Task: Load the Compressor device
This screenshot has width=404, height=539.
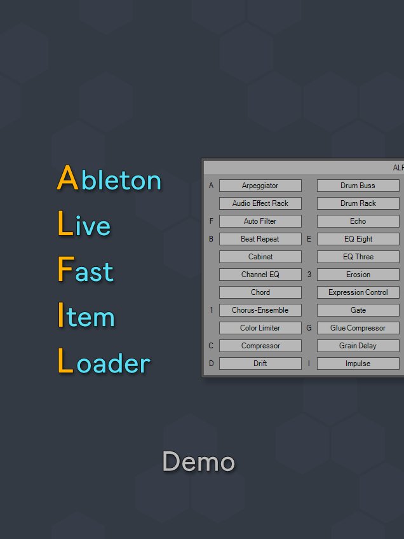Action: click(x=260, y=346)
